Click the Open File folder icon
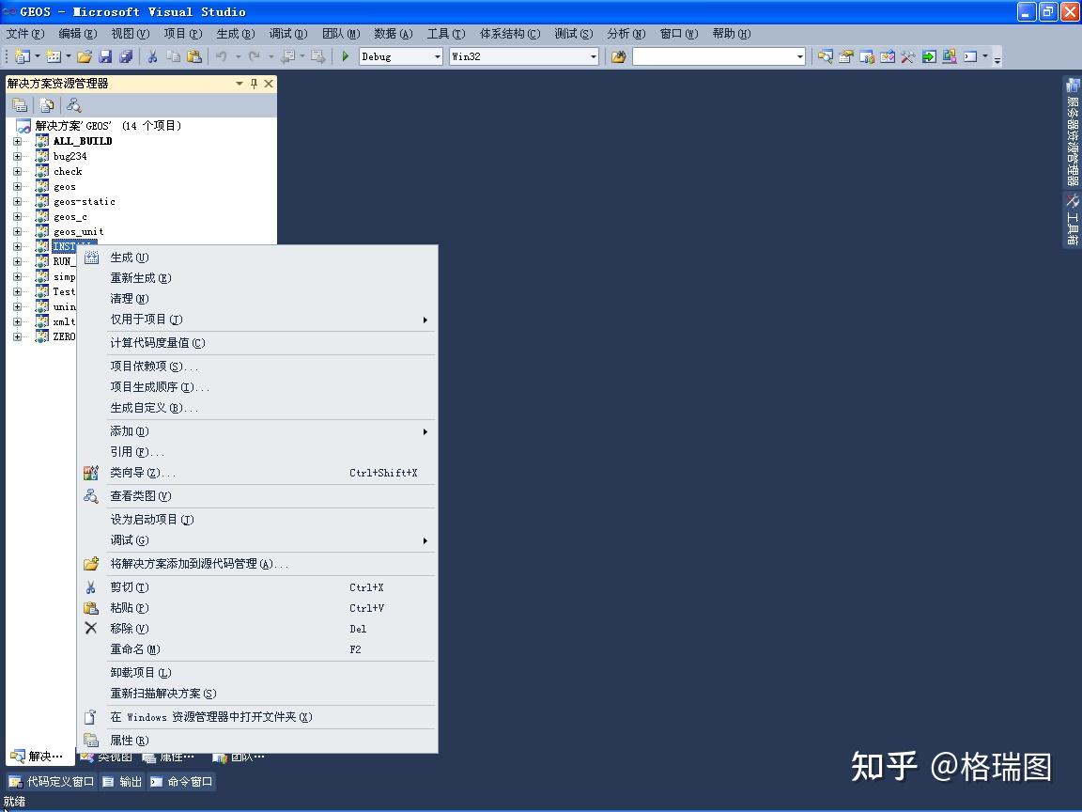1082x812 pixels. click(83, 56)
